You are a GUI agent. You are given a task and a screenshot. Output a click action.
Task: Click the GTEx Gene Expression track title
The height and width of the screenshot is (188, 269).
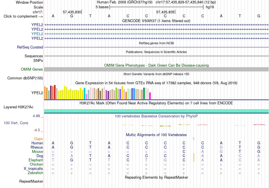coord(156,83)
